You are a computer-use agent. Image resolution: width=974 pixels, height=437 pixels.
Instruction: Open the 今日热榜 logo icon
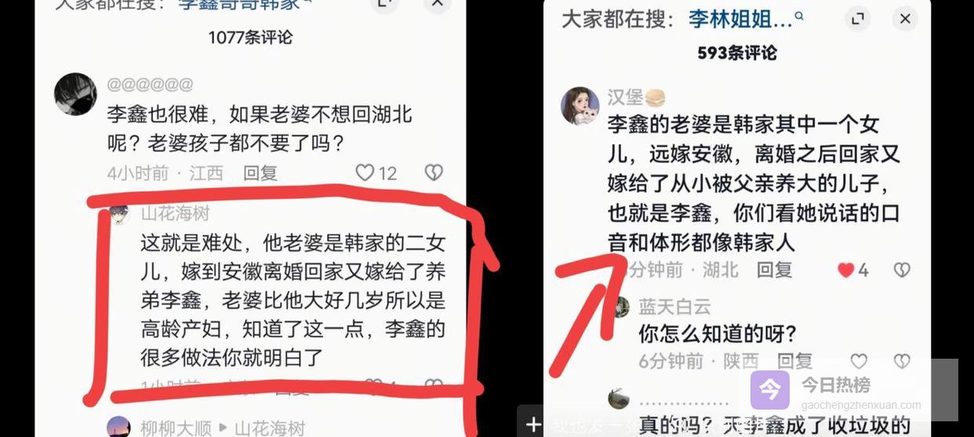tap(769, 389)
